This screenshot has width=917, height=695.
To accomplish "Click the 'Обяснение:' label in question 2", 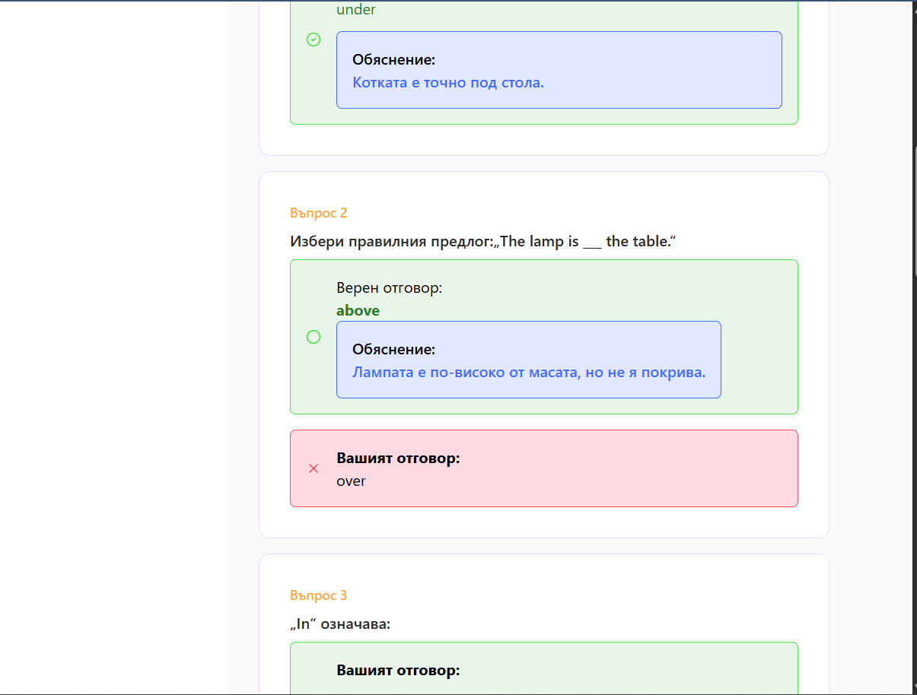I will (x=393, y=350).
